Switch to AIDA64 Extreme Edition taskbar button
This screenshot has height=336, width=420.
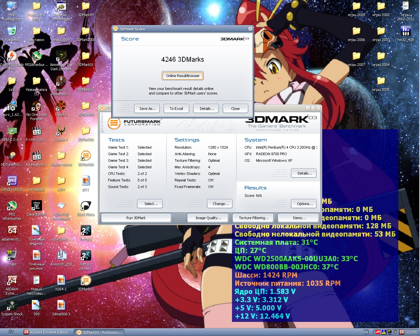point(46,332)
